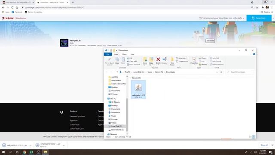
Task: Select 3D Objects in the navigation pane
Action: 114,102
